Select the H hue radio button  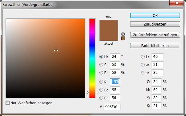point(101,57)
